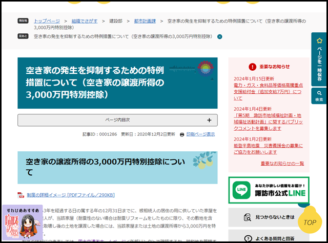
Task: Click the question mark icon beside よくある質問
Action: pyautogui.click(x=248, y=238)
